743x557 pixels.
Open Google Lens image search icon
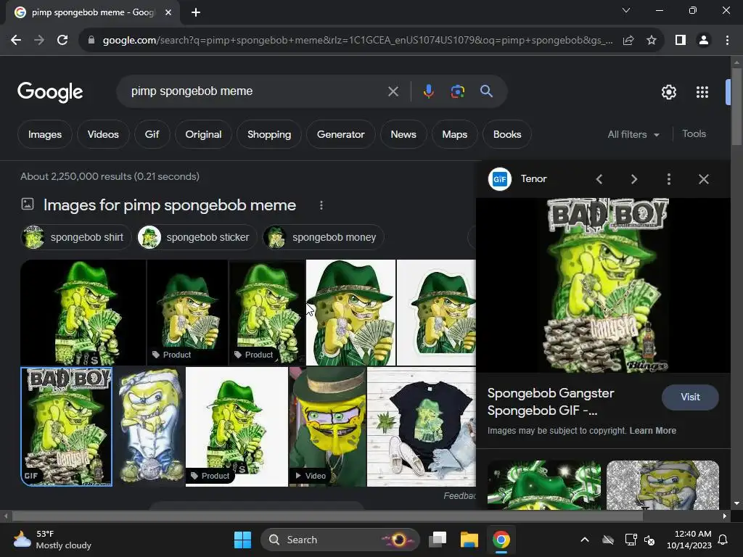(457, 91)
